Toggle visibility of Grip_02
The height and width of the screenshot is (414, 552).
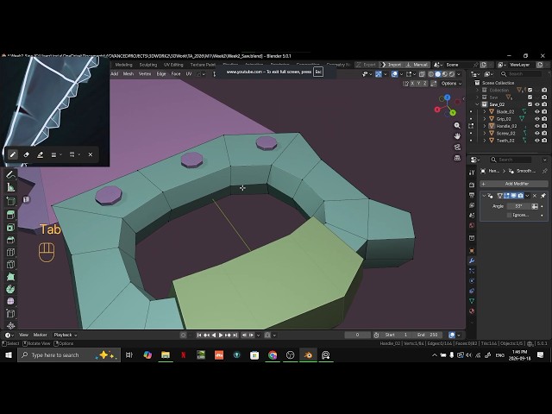(x=536, y=119)
